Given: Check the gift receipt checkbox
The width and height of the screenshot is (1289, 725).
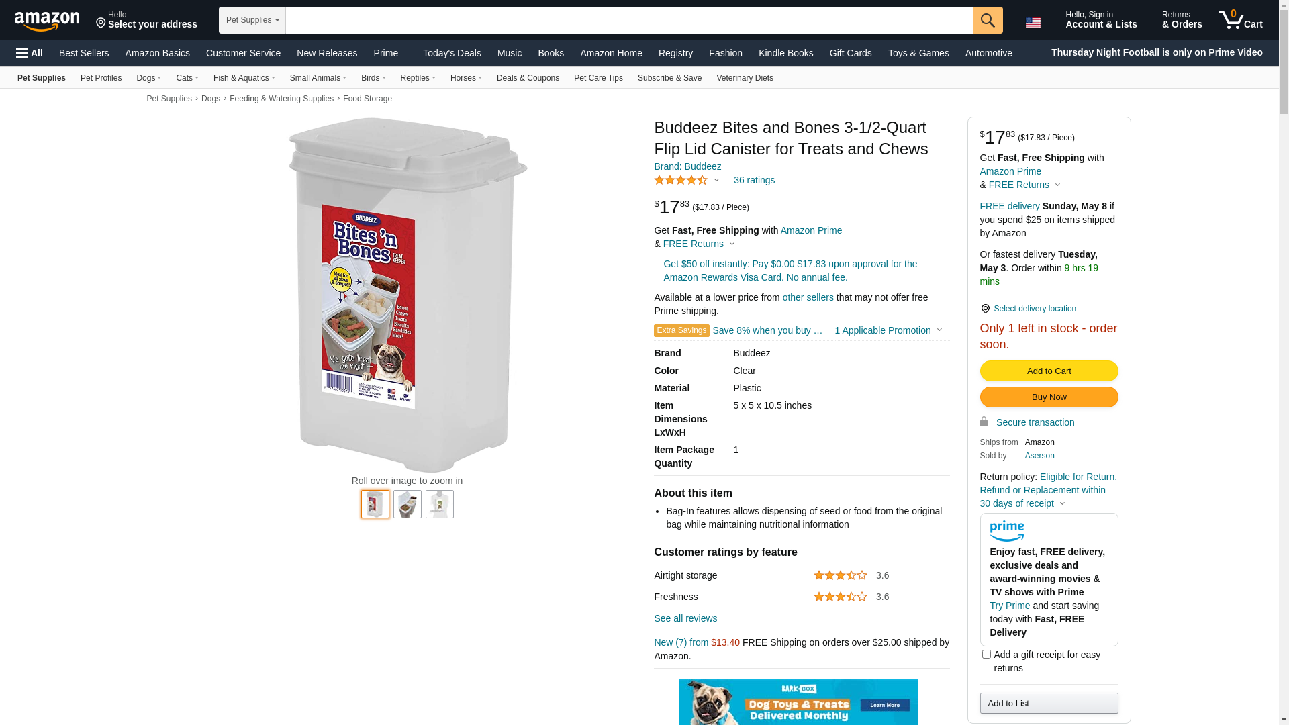Looking at the screenshot, I should click(x=986, y=654).
